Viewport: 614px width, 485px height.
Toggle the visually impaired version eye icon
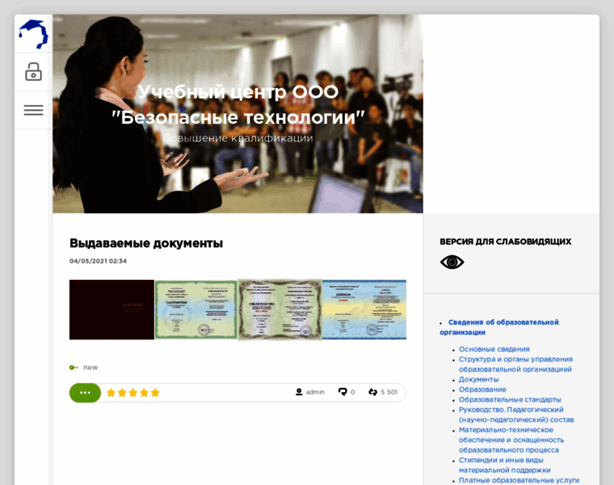pos(452,262)
